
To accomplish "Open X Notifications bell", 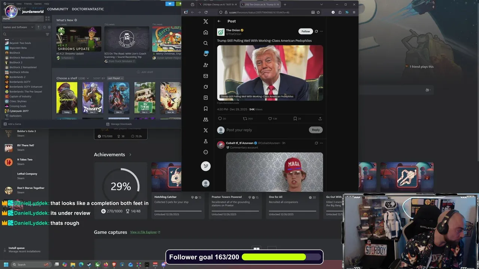I will coord(205,54).
